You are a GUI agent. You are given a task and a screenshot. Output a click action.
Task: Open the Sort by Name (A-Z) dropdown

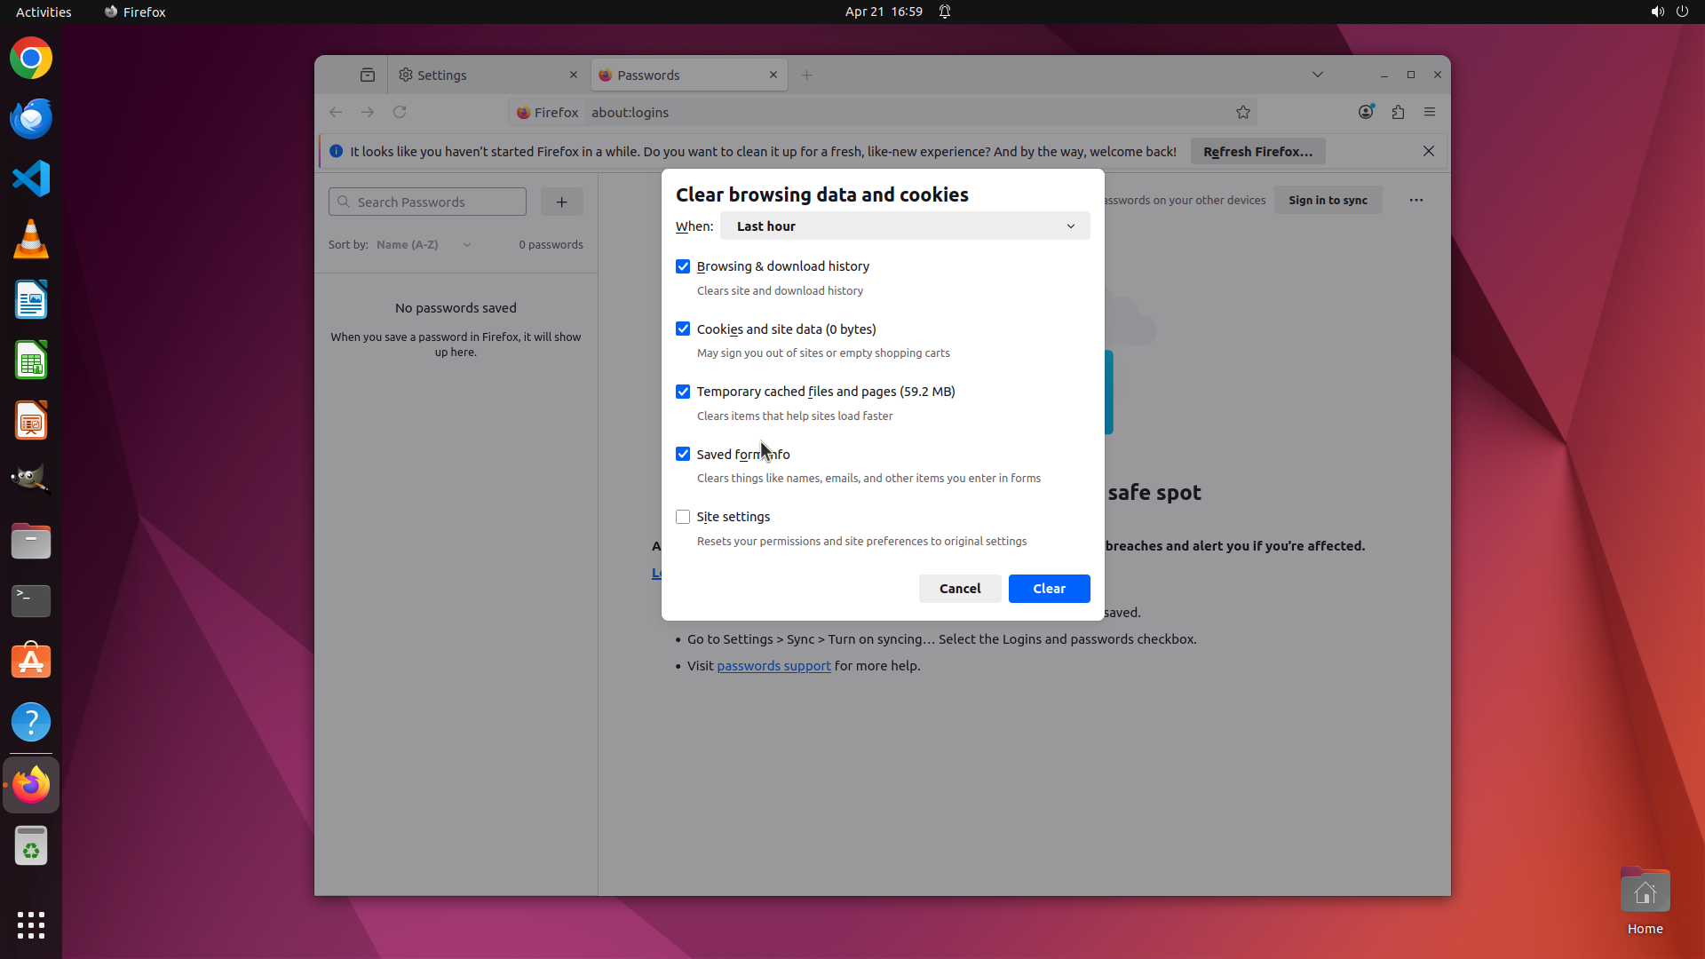(x=423, y=244)
